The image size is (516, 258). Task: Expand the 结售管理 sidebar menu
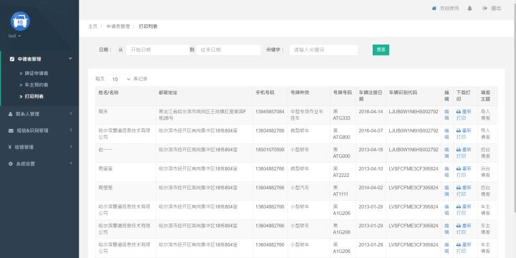[x=39, y=147]
